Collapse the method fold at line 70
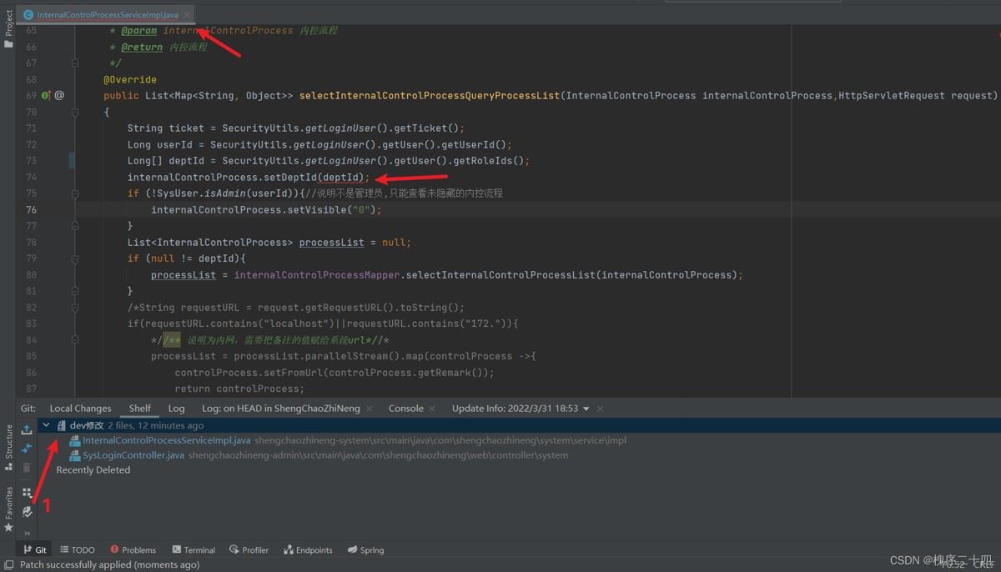The width and height of the screenshot is (1001, 572). (74, 112)
